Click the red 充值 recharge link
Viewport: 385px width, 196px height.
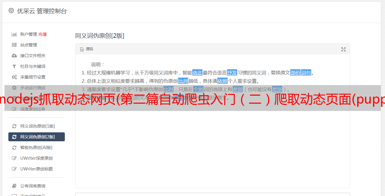[x=42, y=34]
